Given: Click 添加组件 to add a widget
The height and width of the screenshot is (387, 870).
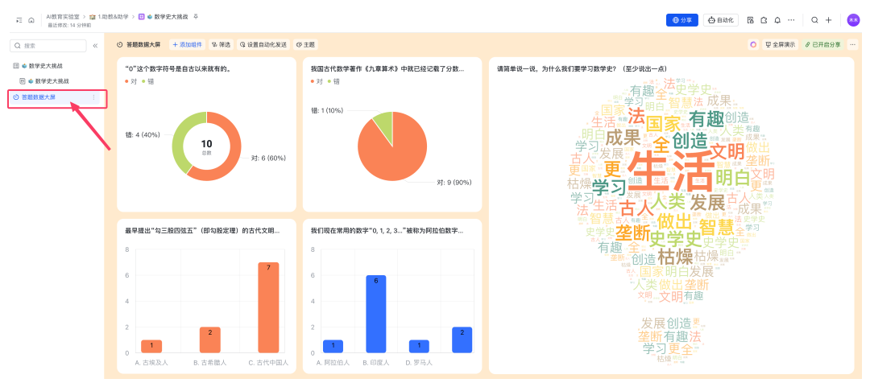Looking at the screenshot, I should click(188, 44).
